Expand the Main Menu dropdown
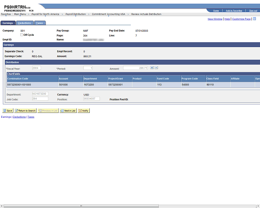This screenshot has width=260, height=208. [x=20, y=14]
